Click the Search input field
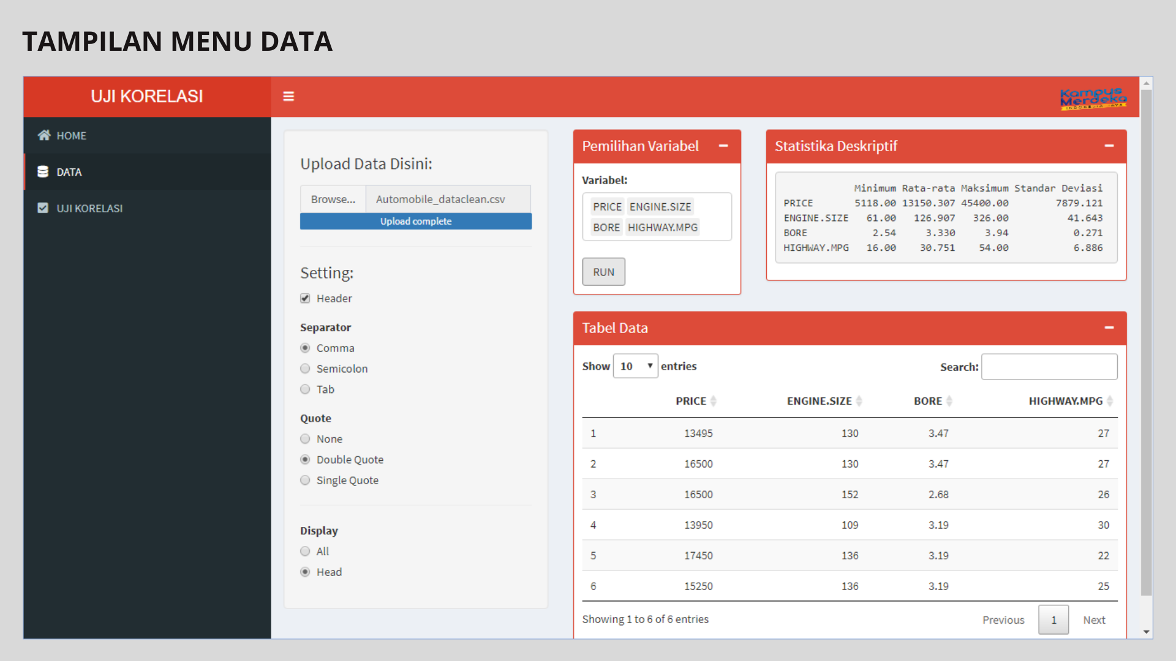This screenshot has width=1176, height=661. click(x=1049, y=367)
